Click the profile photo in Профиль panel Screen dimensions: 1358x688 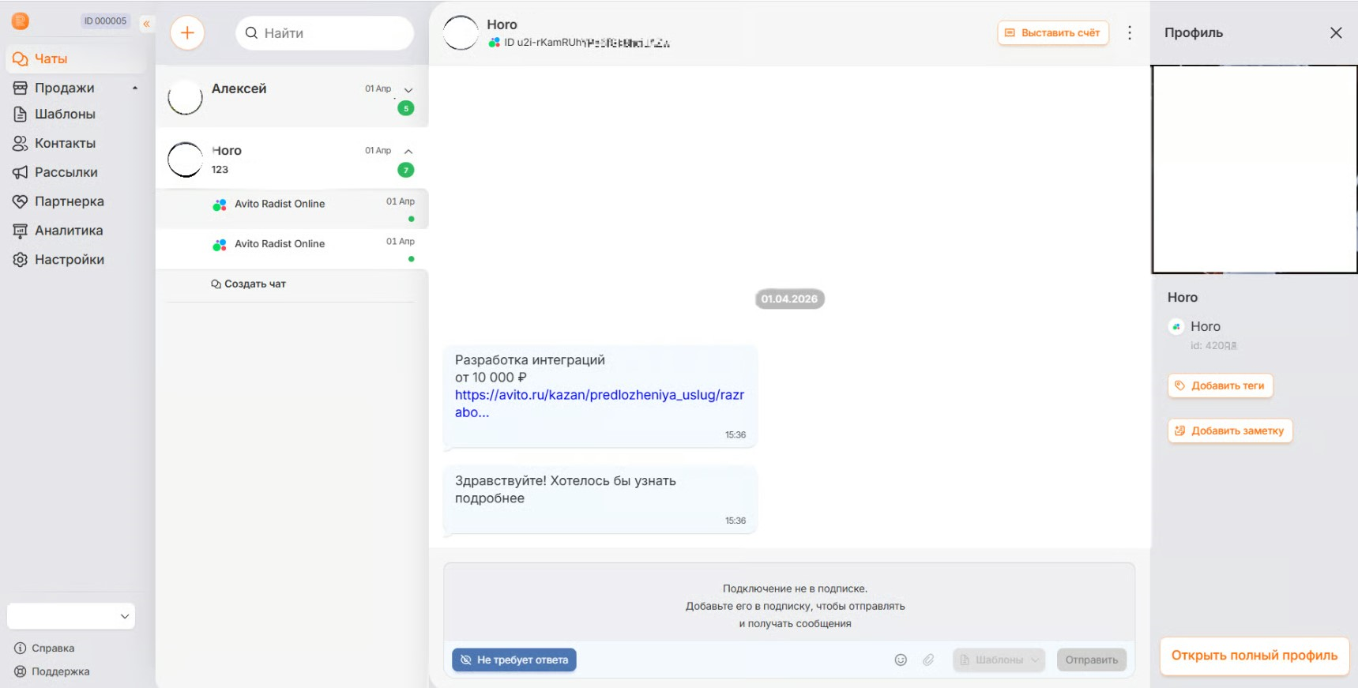(x=1255, y=169)
